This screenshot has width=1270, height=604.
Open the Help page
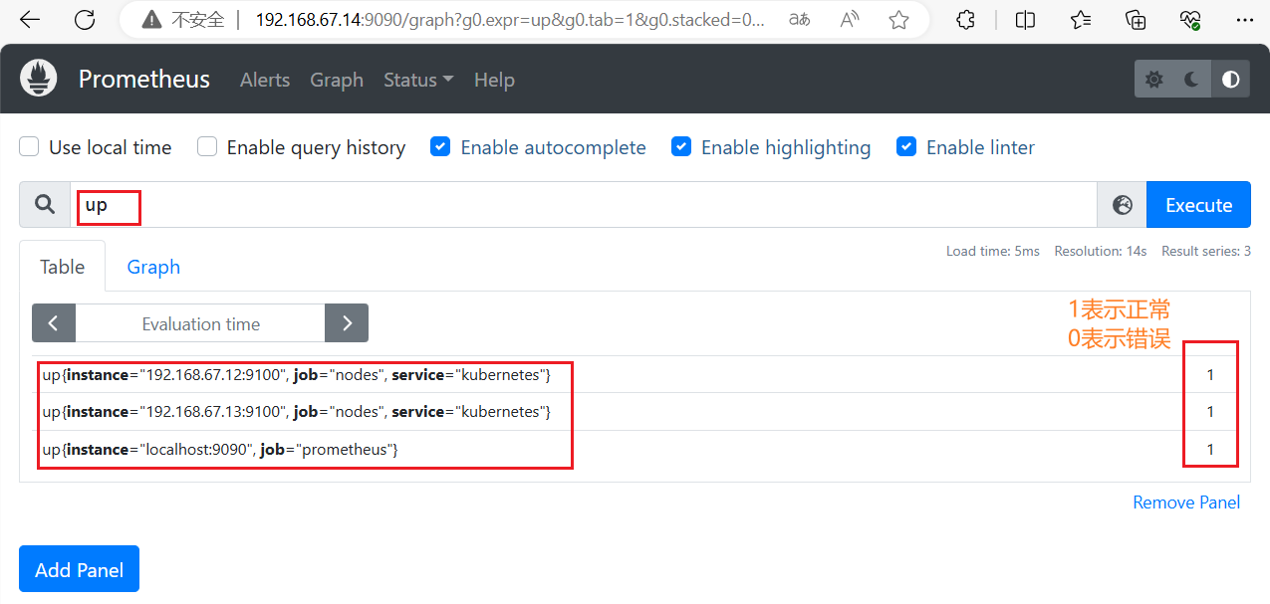494,80
